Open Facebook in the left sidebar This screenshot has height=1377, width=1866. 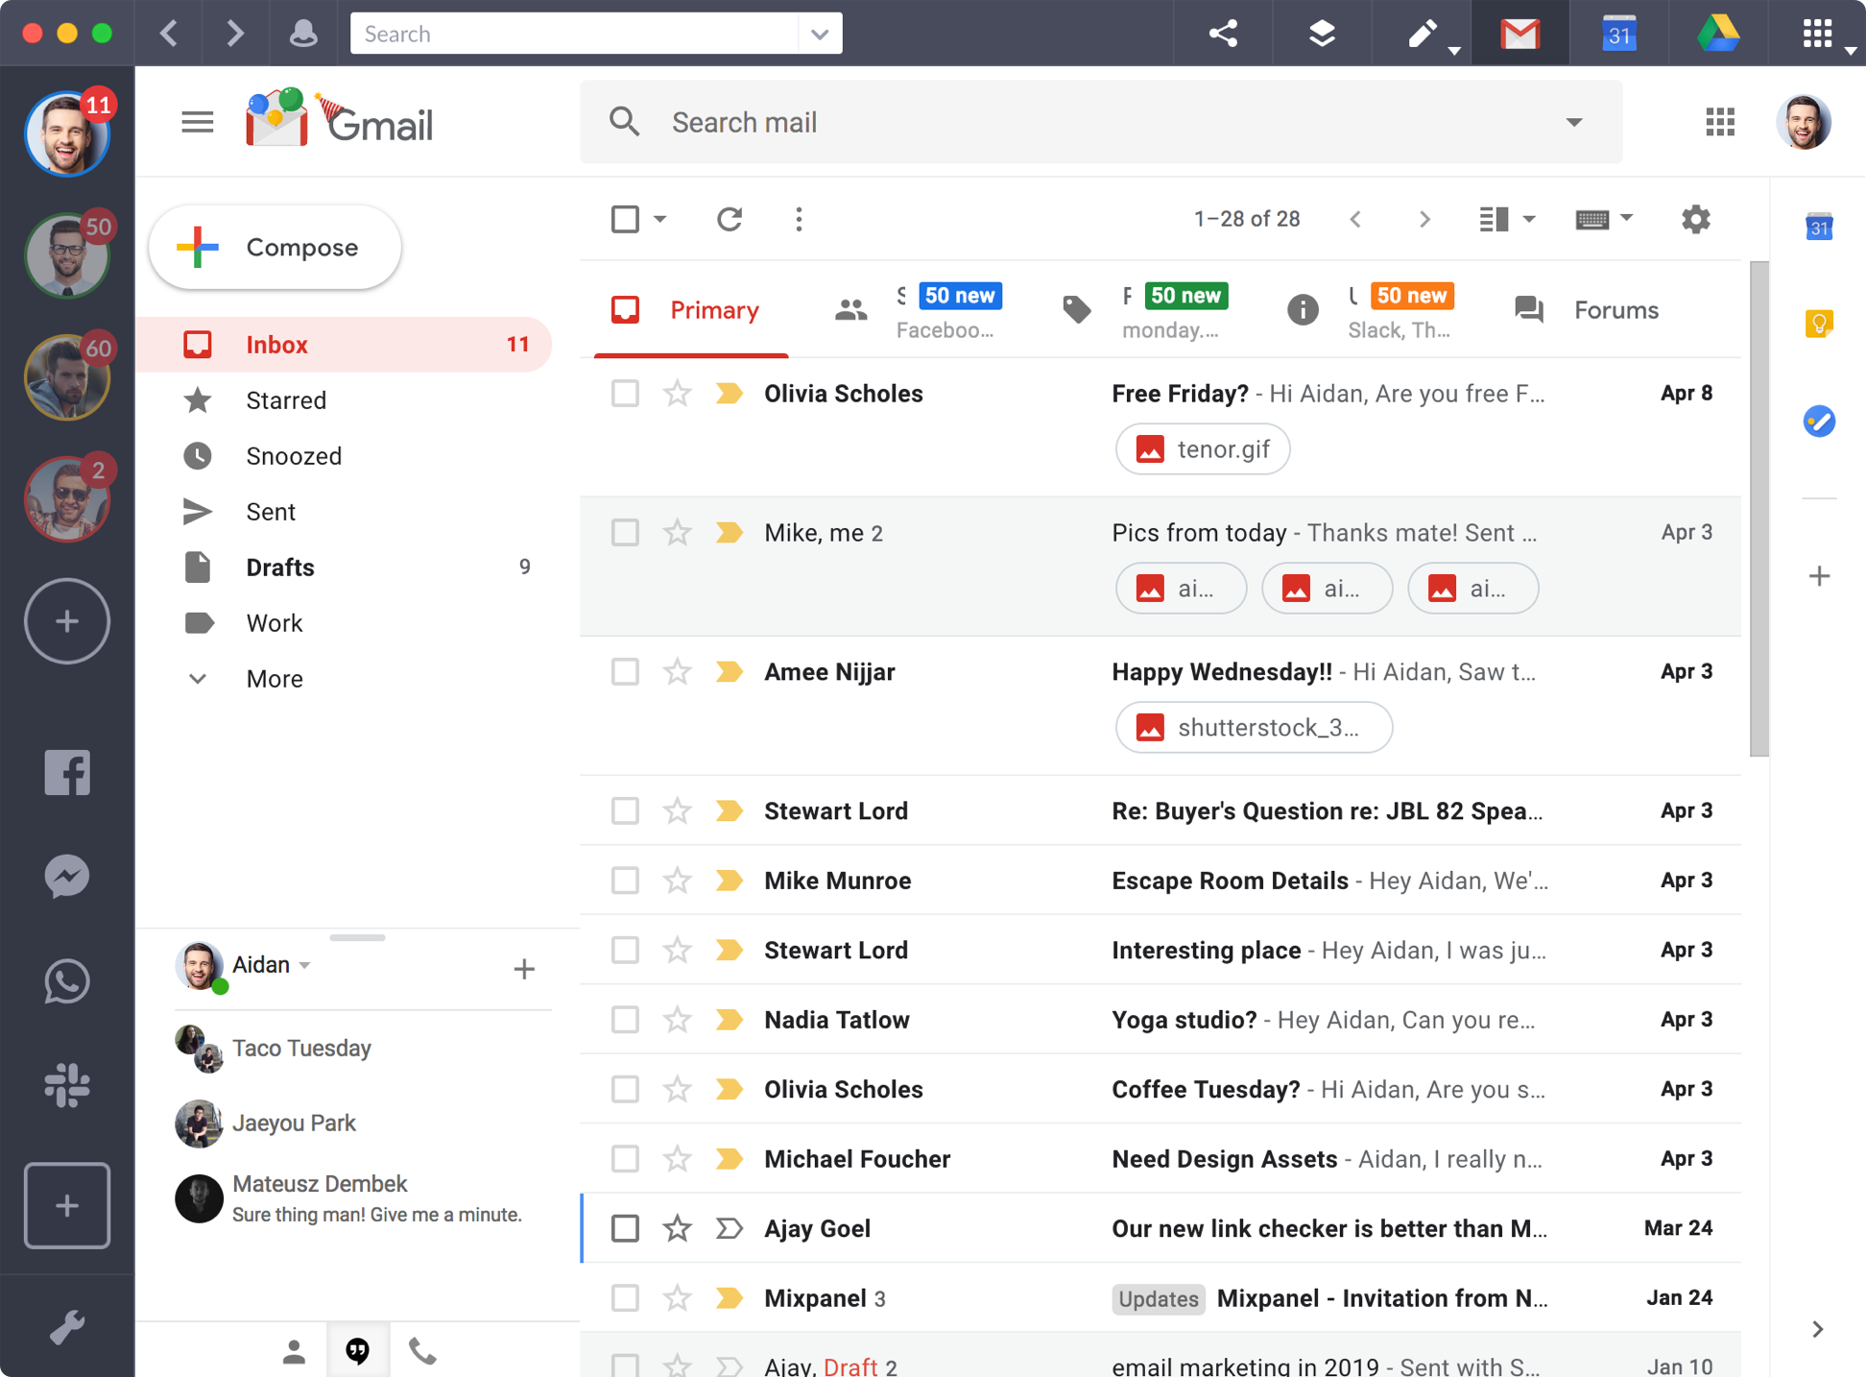tap(67, 772)
